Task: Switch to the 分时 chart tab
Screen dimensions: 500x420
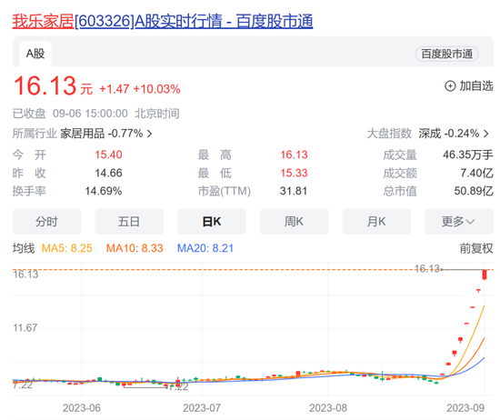Action: (46, 221)
